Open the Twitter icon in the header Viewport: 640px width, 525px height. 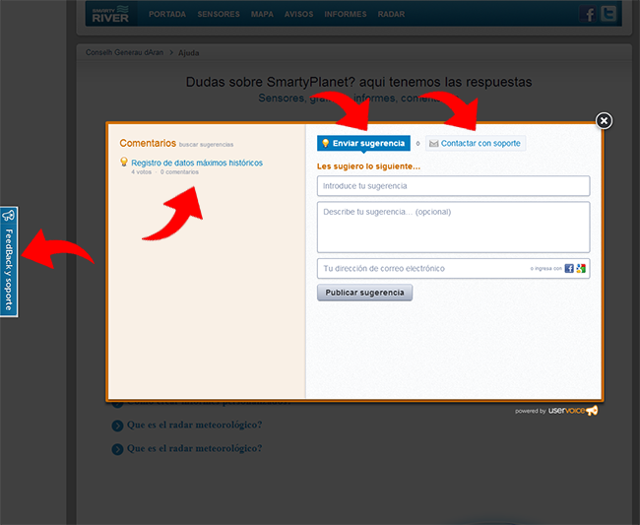(608, 14)
